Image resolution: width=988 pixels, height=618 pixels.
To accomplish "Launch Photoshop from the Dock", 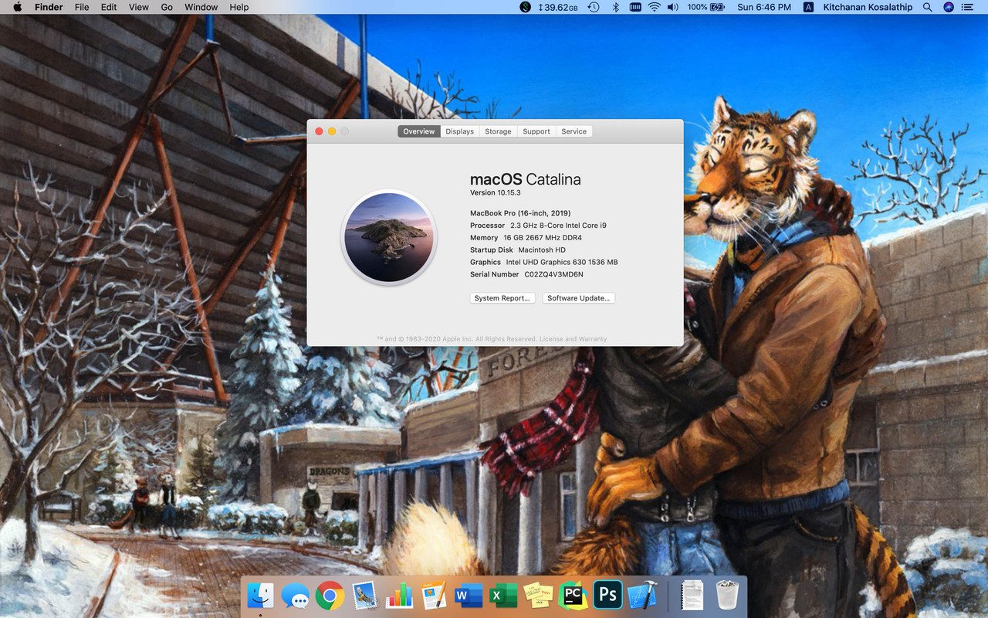I will [x=607, y=596].
